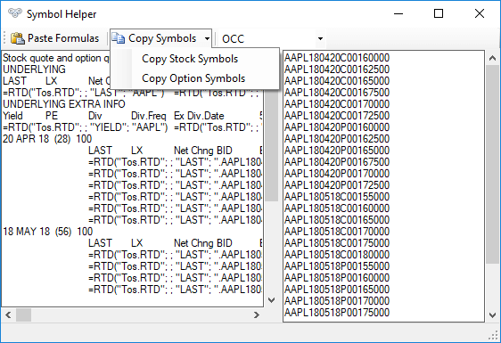
Task: Click the symbol list scroll up arrow
Action: click(x=492, y=58)
